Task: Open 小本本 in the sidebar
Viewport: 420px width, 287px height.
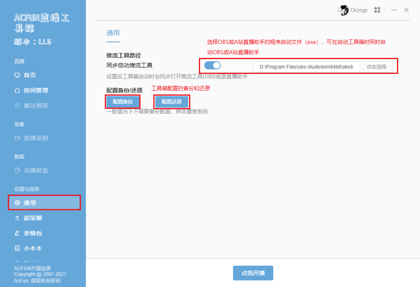Action: coord(44,248)
